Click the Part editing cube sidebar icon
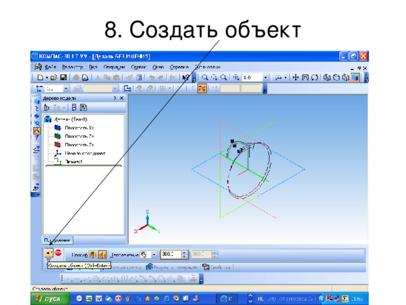 37,101
